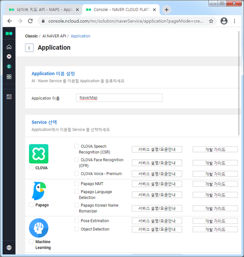Viewport: 244px width, 257px height.
Task: Click the Korea region flag icon
Action: (9, 56)
